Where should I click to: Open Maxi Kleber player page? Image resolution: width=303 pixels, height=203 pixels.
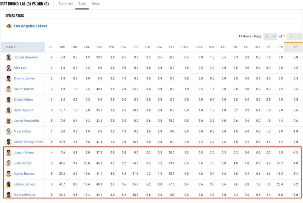22,132
